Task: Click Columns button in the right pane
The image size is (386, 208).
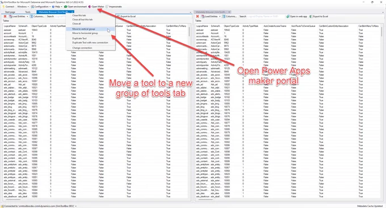Action: tap(230, 16)
